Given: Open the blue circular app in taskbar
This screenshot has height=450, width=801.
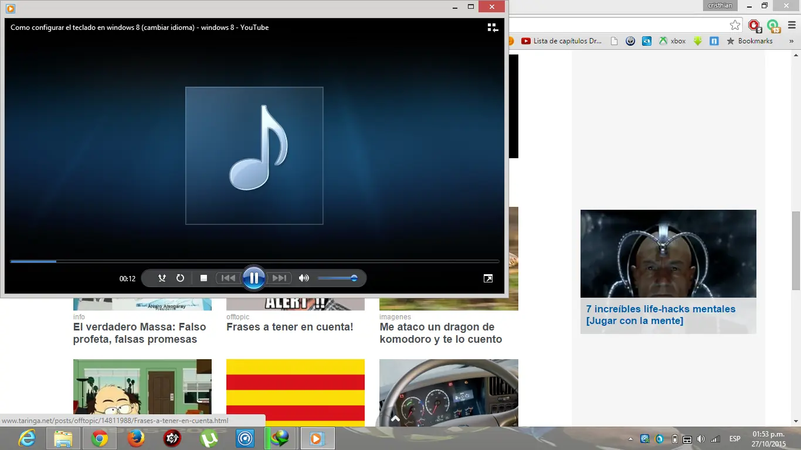Looking at the screenshot, I should coord(245,438).
